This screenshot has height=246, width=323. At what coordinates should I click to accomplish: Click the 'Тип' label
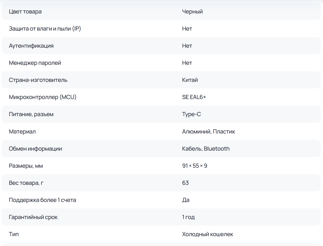[x=14, y=234]
